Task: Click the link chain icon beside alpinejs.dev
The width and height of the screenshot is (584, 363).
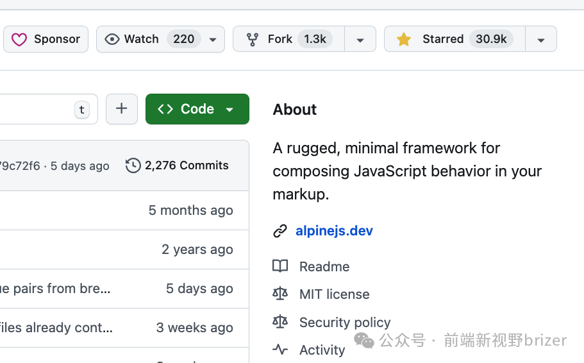Action: pos(280,231)
